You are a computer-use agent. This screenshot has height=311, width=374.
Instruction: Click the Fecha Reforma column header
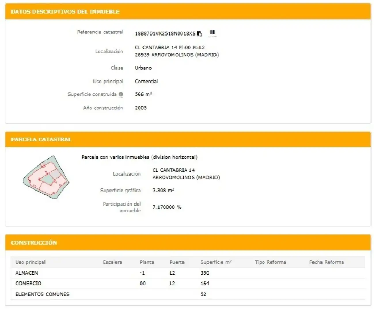pyautogui.click(x=326, y=262)
